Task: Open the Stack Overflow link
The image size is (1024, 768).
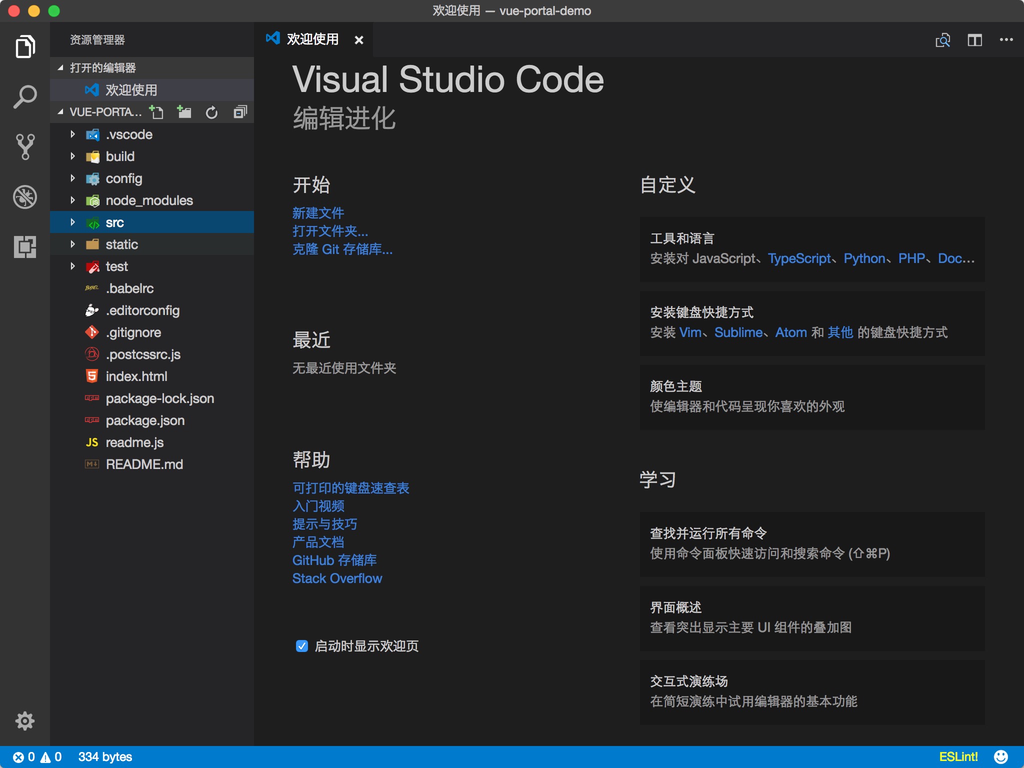Action: [x=336, y=578]
